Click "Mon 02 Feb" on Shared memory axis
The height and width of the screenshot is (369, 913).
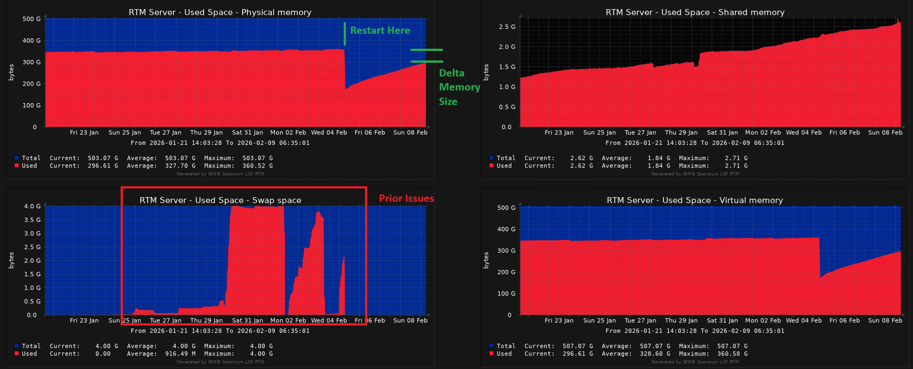point(763,132)
